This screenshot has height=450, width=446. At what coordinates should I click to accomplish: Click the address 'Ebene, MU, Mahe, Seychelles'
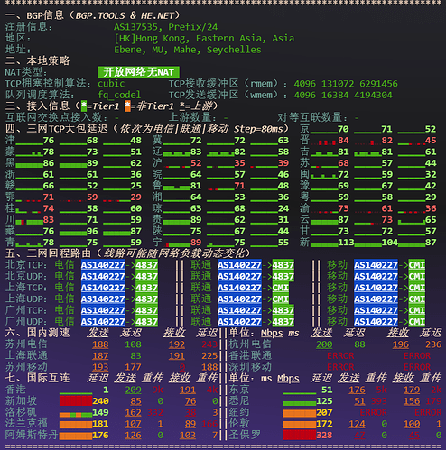click(x=188, y=50)
